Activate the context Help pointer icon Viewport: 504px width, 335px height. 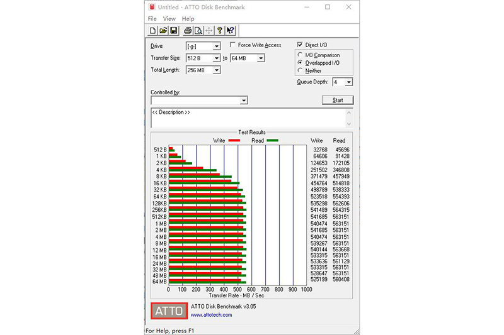[x=231, y=30]
